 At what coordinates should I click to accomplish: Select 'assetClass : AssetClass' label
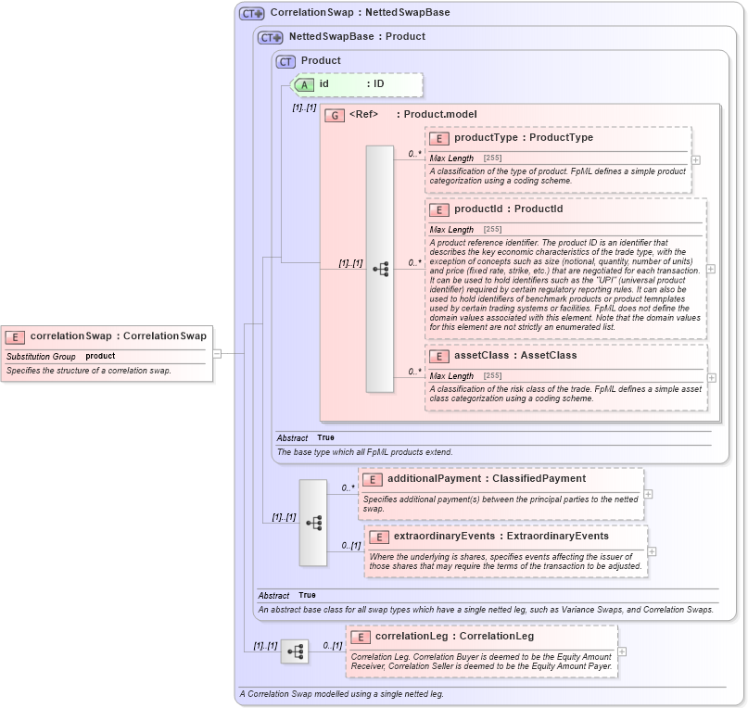click(515, 356)
